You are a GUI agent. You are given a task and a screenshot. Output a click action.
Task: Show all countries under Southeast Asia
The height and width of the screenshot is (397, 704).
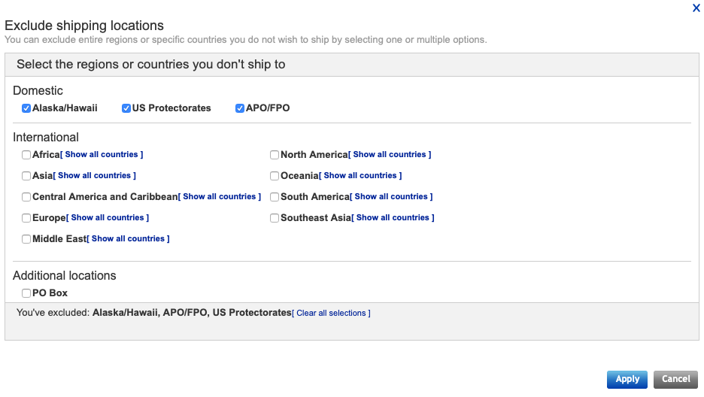(393, 218)
